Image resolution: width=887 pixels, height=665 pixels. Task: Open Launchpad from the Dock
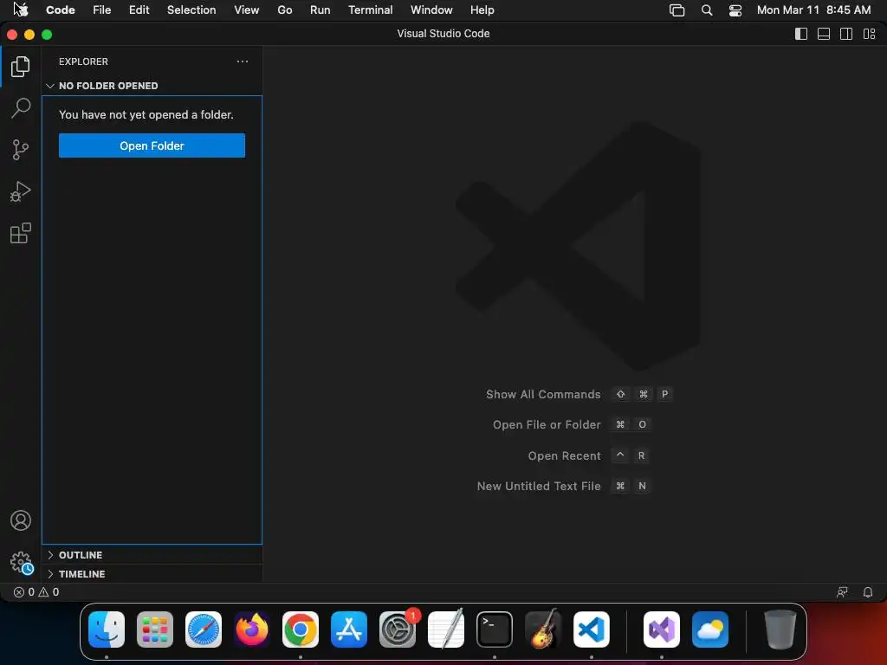coord(155,629)
